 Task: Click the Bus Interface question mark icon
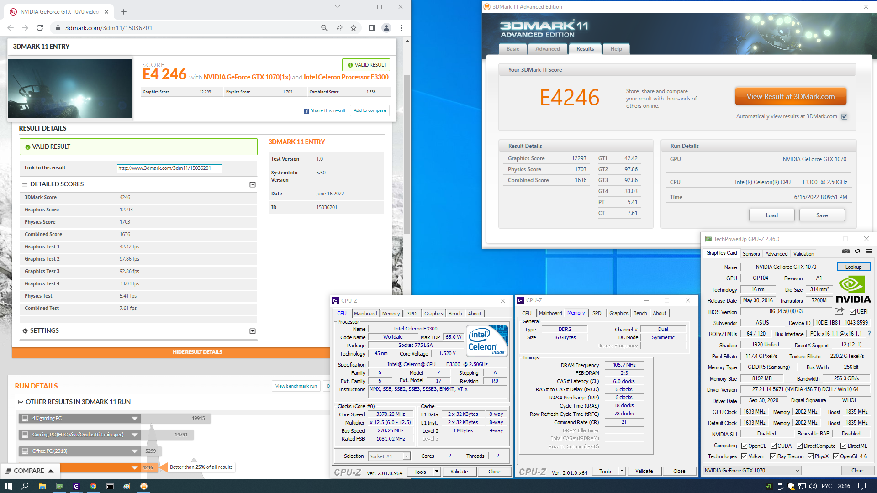point(869,334)
